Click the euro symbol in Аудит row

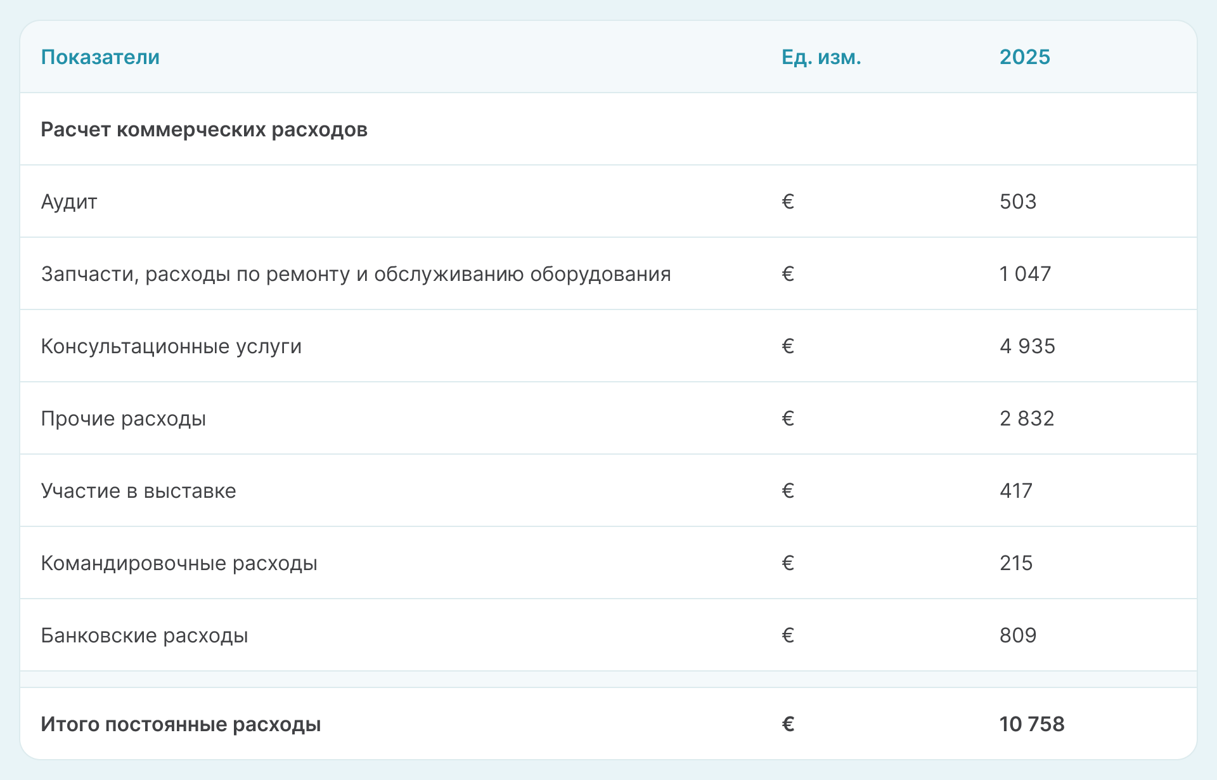(x=788, y=202)
